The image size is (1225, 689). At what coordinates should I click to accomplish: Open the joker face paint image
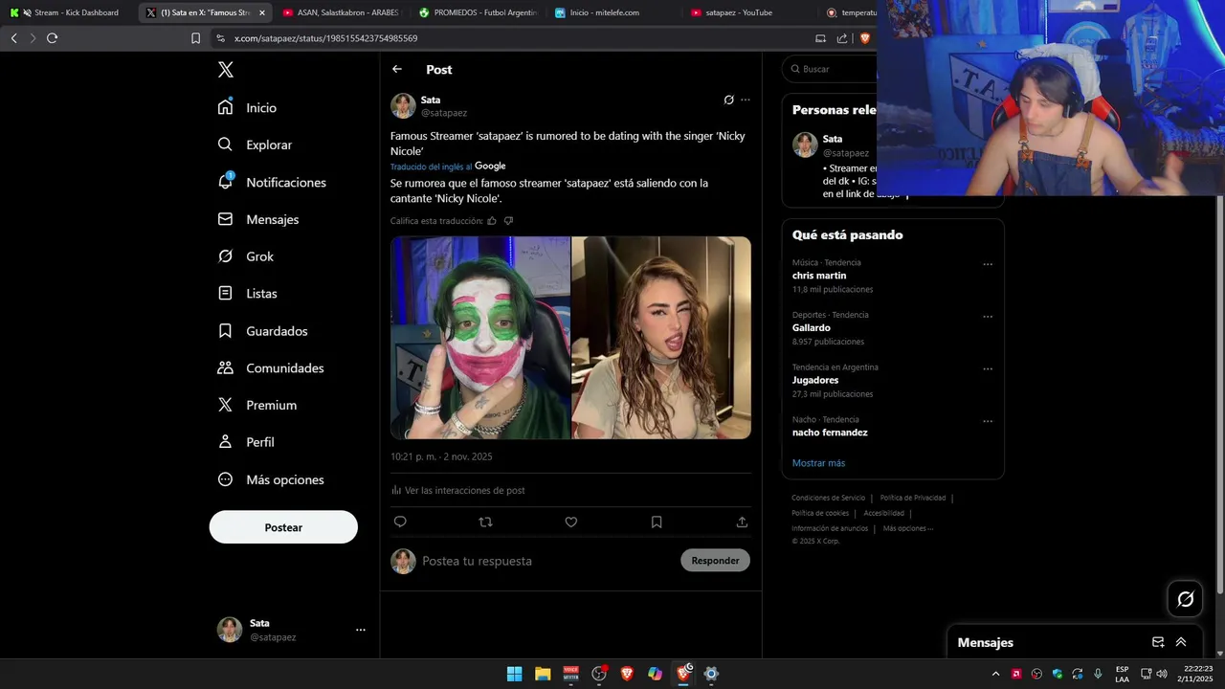pyautogui.click(x=480, y=338)
